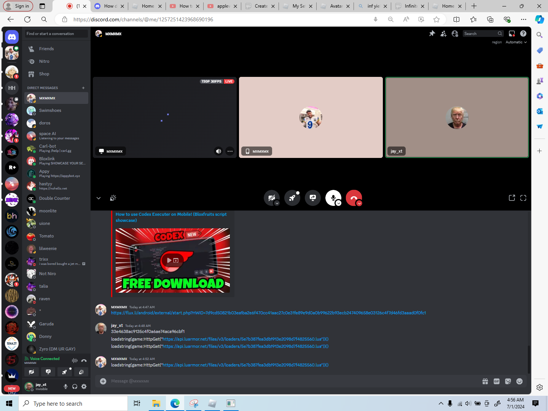Open User Settings gear
Image resolution: width=548 pixels, height=411 pixels.
(x=84, y=387)
